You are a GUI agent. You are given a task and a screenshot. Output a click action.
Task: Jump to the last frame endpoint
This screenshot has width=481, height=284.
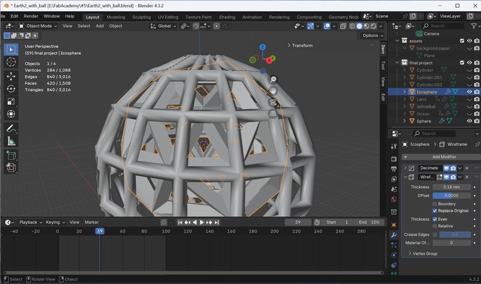pos(216,222)
